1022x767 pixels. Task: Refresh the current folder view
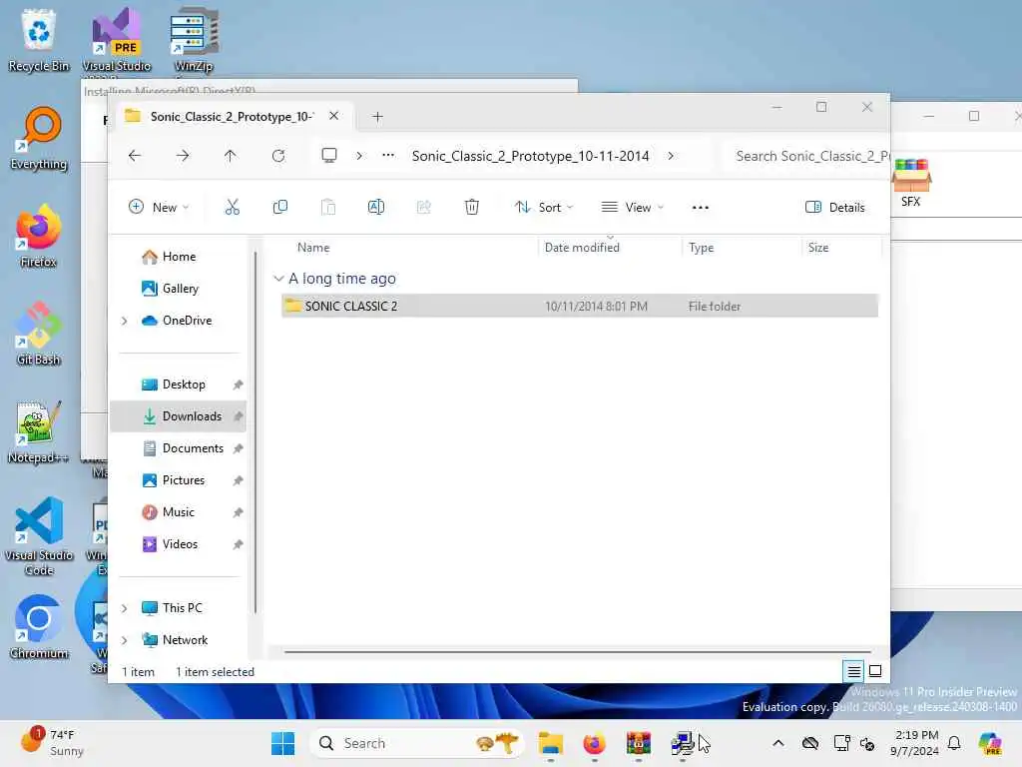click(x=278, y=156)
